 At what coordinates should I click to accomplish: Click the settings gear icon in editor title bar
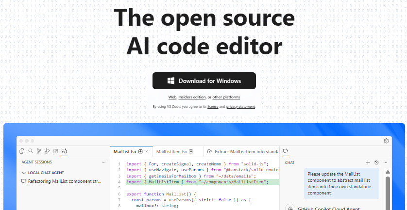point(386,141)
